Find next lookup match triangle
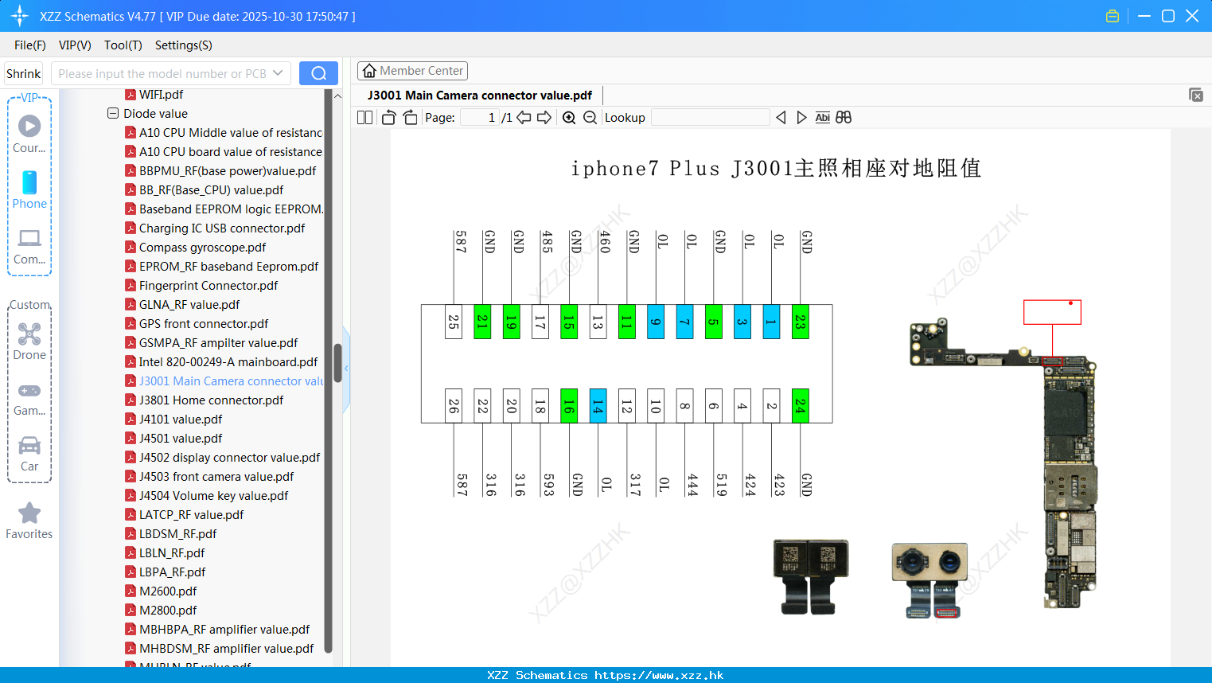This screenshot has height=683, width=1212. click(x=801, y=118)
